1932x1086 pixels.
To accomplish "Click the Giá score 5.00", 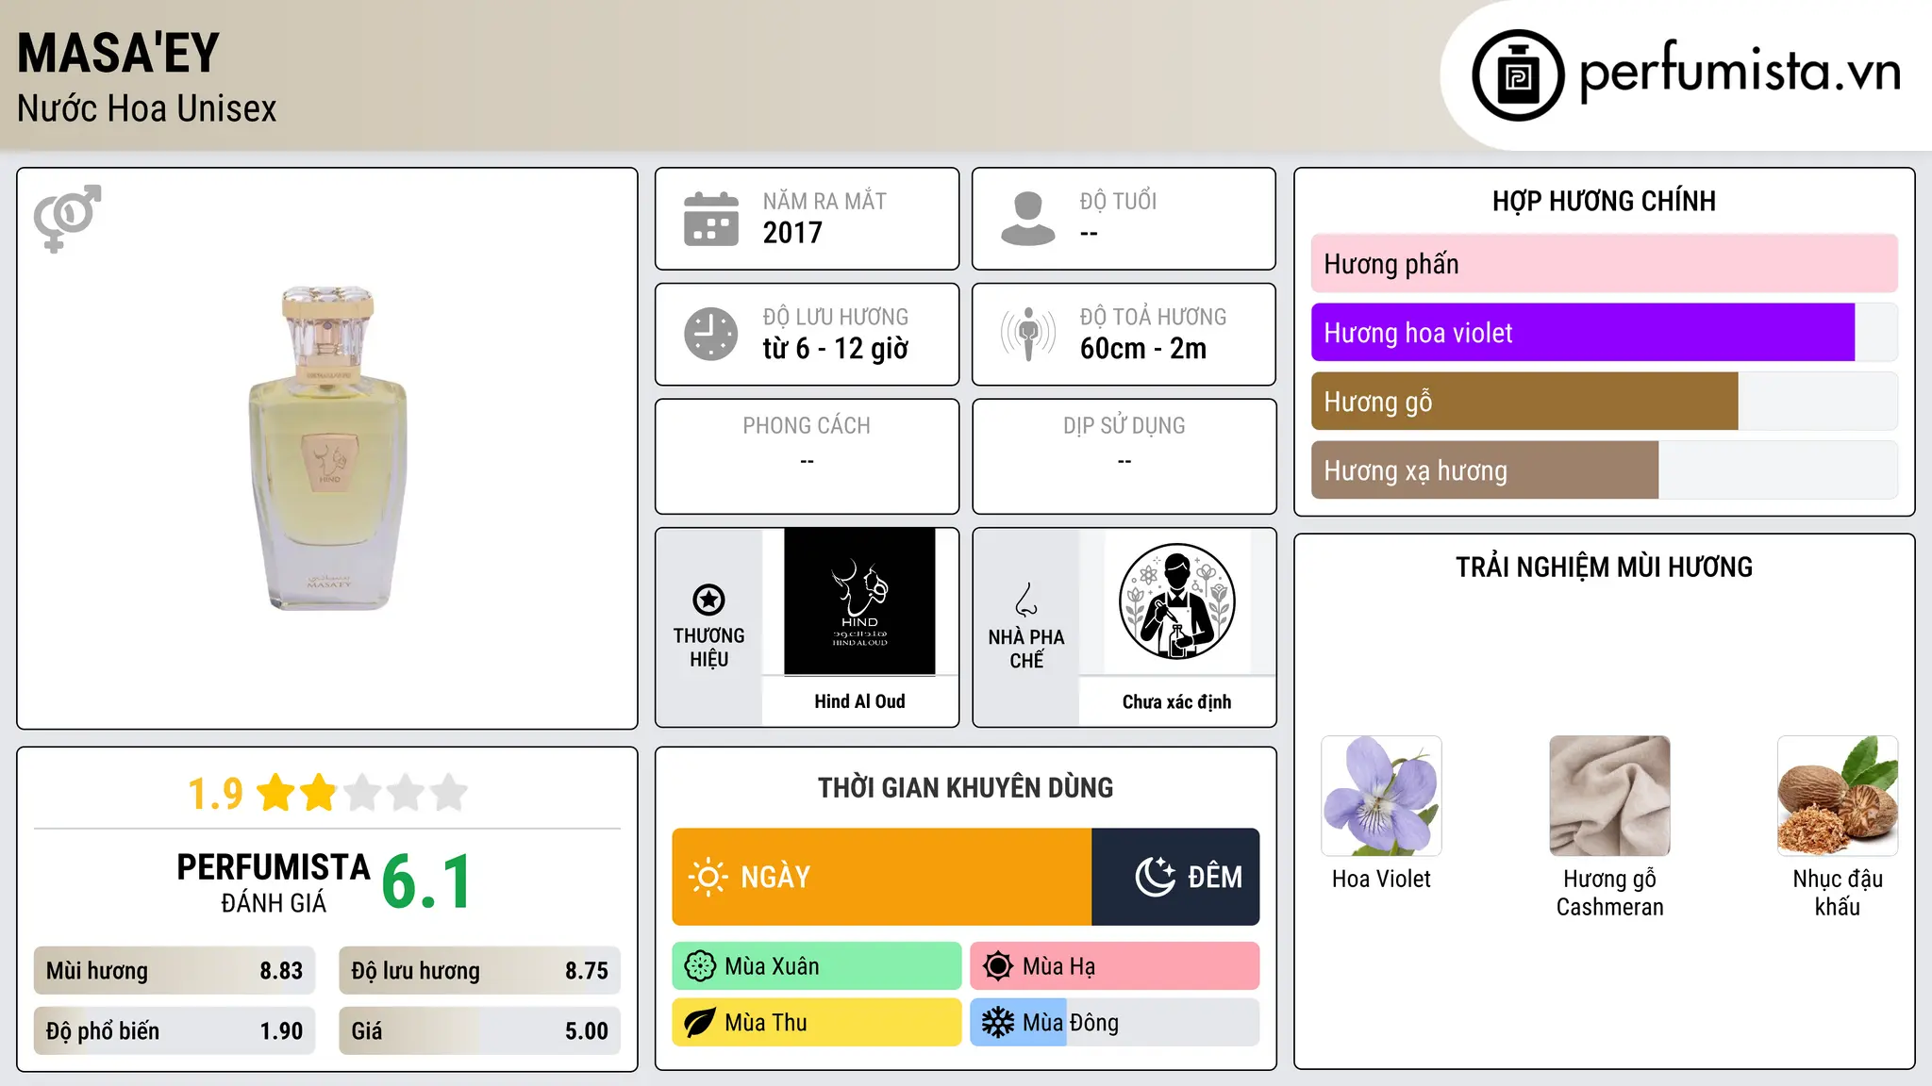I will tap(587, 1031).
